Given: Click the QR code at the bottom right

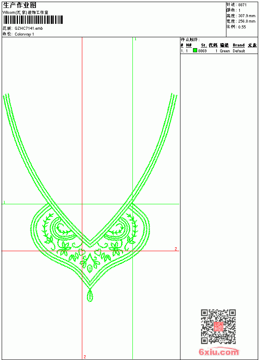Looking at the screenshot, I should coord(218,327).
